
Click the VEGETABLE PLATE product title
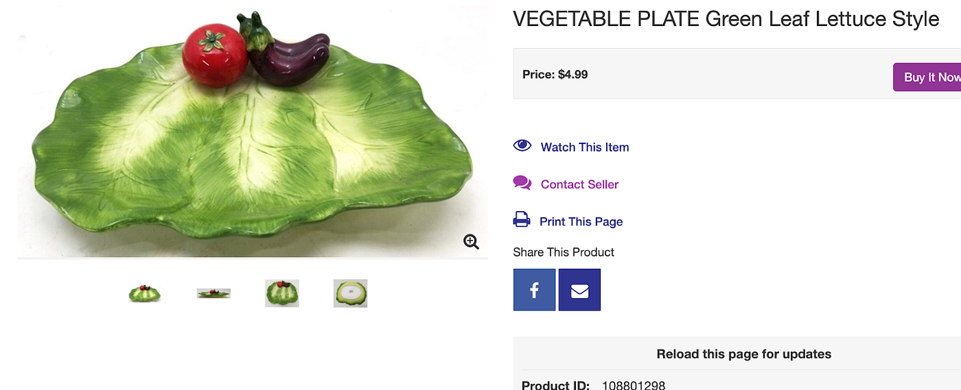tap(726, 19)
